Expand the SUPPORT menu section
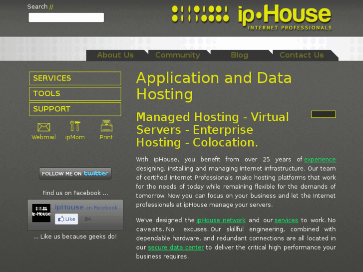 click(x=75, y=109)
